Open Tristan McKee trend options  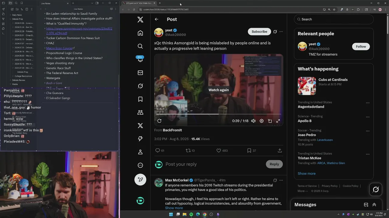click(x=367, y=154)
